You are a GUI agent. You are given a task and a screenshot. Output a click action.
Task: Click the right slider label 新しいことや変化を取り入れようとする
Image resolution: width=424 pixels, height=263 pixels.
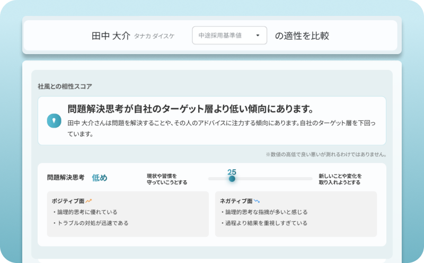[x=340, y=179]
